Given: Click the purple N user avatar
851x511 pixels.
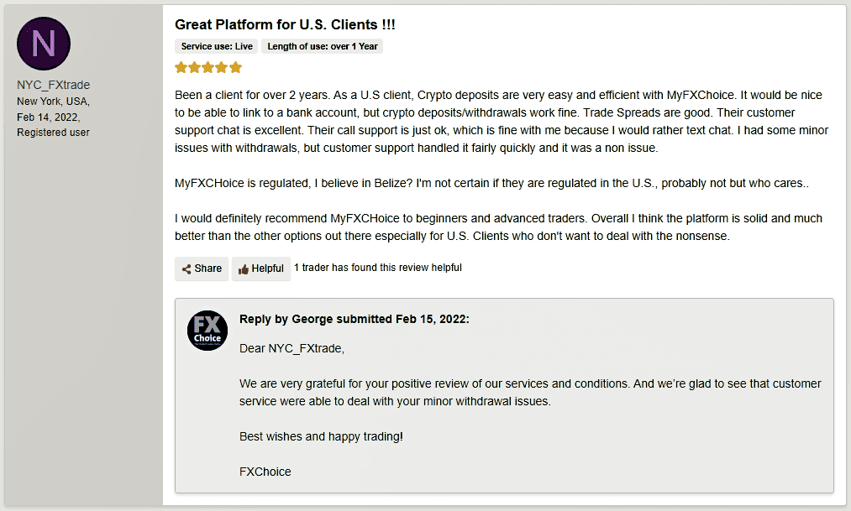Looking at the screenshot, I should click(x=44, y=44).
